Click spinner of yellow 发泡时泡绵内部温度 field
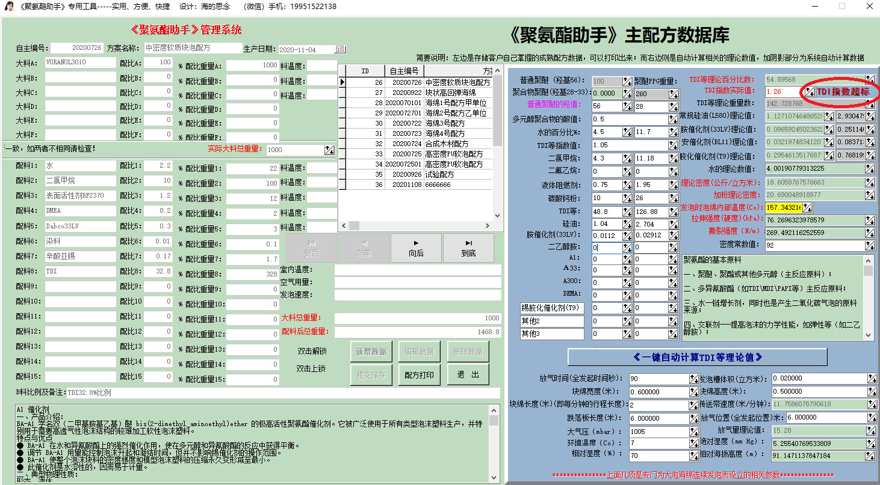The height and width of the screenshot is (485, 880). tap(808, 207)
